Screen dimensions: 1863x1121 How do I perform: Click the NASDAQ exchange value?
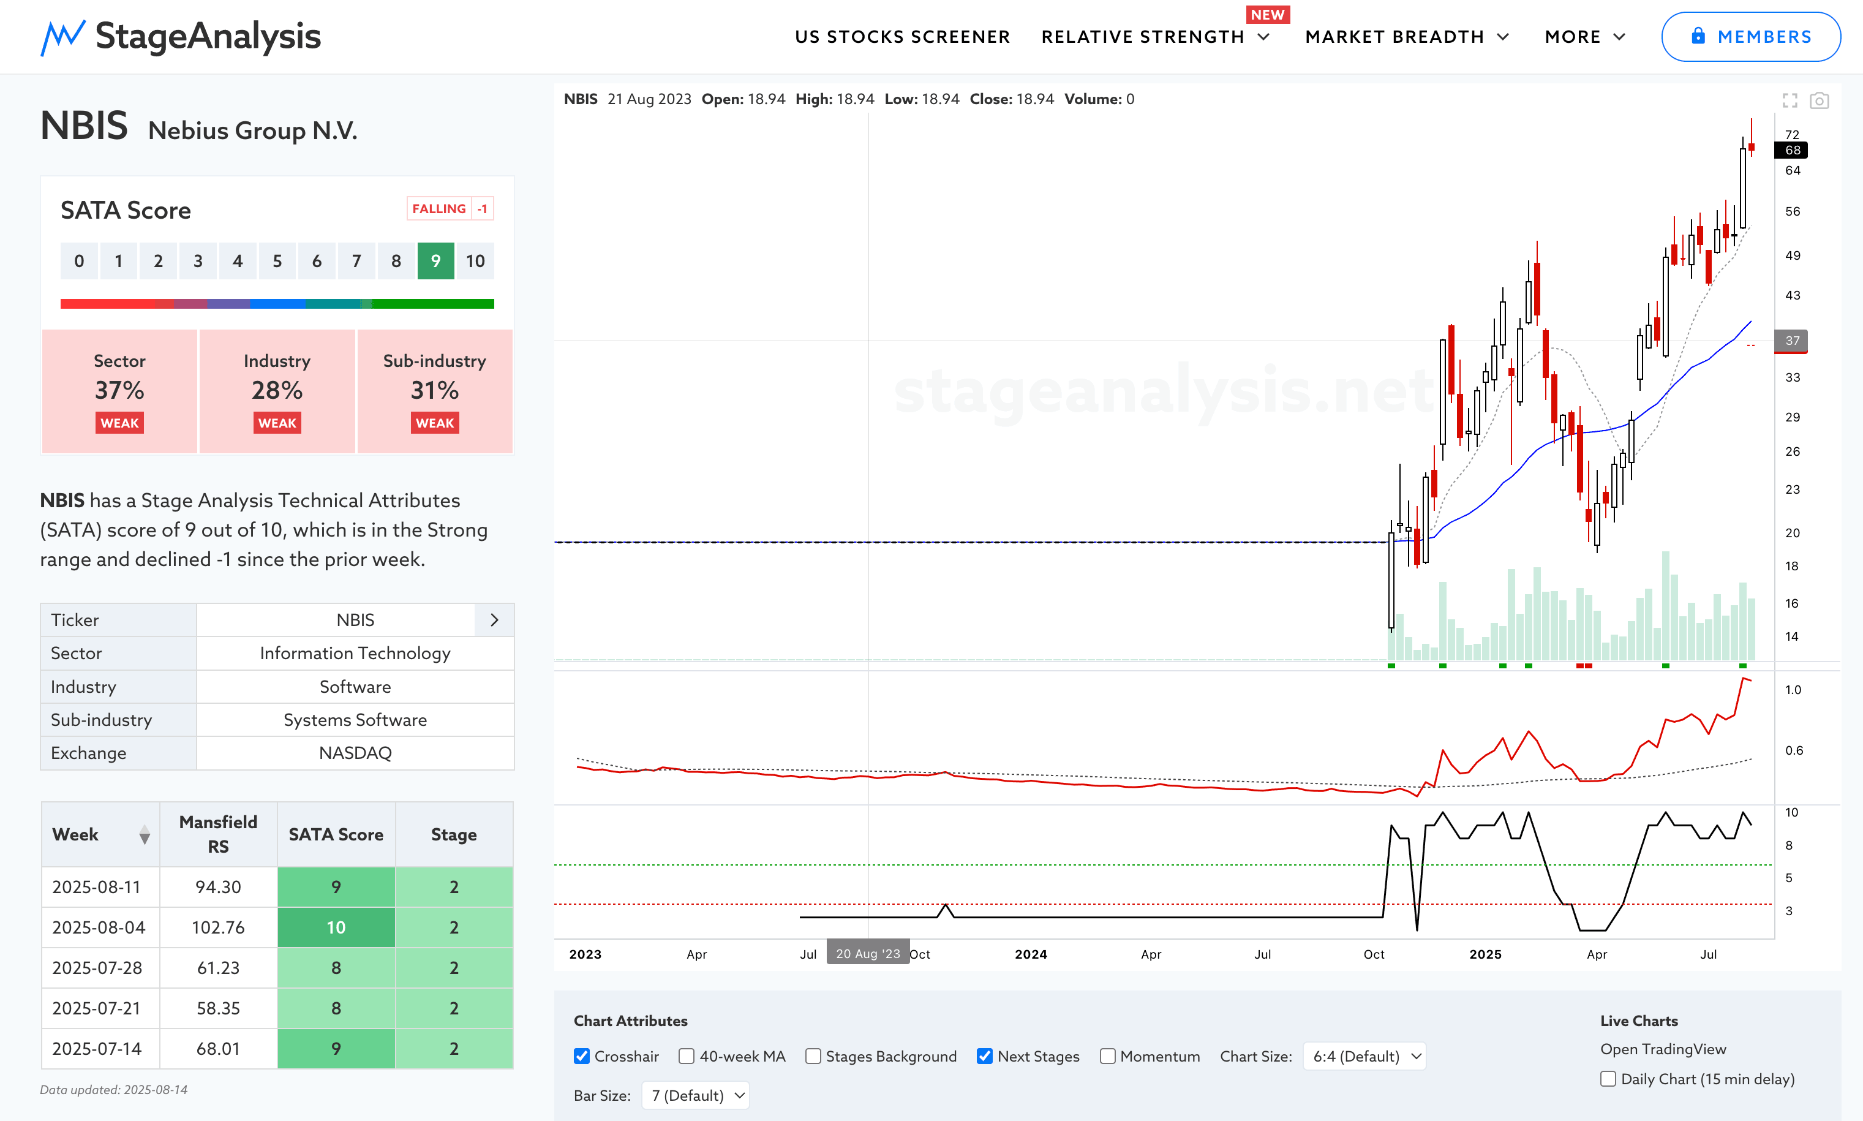[355, 753]
